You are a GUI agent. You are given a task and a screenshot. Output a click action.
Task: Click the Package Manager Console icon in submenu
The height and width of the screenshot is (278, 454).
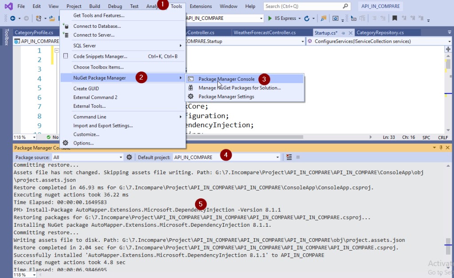click(191, 79)
